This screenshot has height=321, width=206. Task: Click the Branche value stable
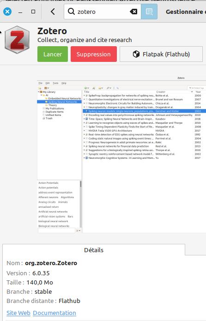[43, 291]
